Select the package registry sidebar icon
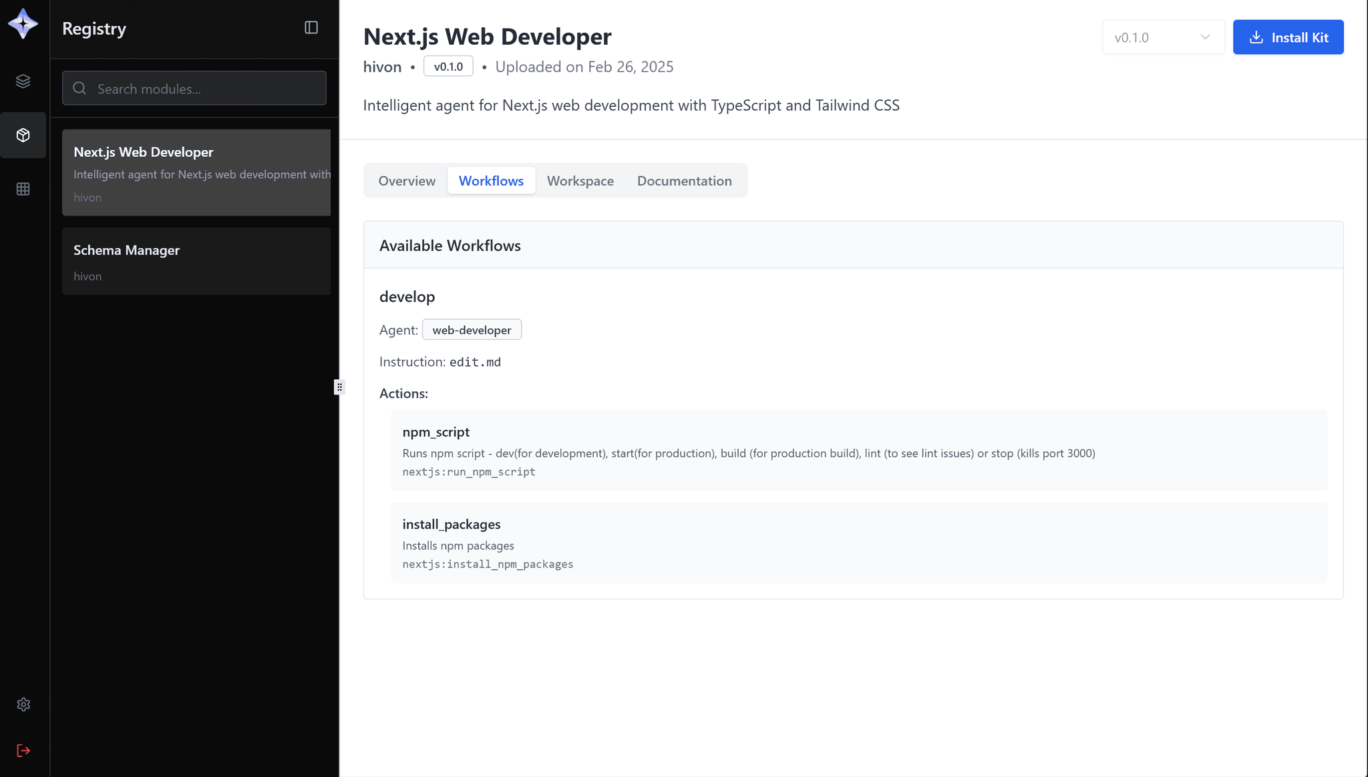 tap(23, 136)
